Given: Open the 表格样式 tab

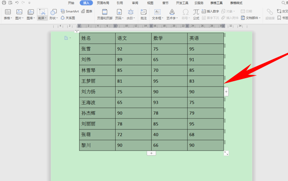Looking at the screenshot, I should pyautogui.click(x=236, y=3).
